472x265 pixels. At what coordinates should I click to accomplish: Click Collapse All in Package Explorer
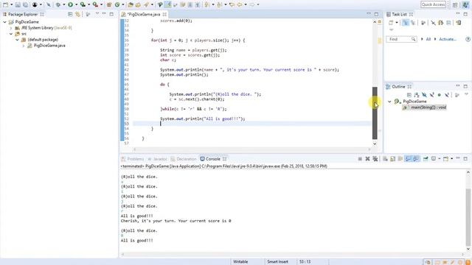pos(70,14)
